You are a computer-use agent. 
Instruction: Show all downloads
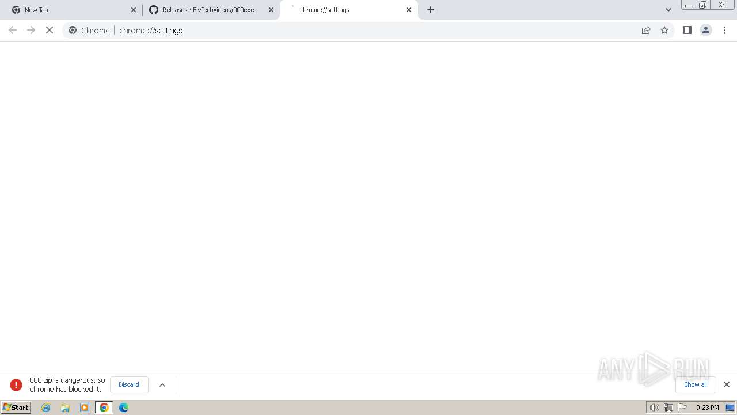(x=696, y=384)
